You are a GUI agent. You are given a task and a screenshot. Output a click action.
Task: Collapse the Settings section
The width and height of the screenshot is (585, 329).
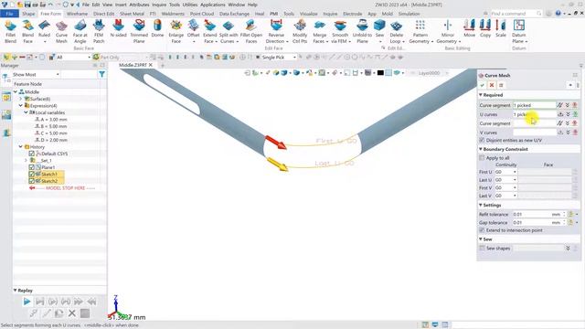click(481, 205)
